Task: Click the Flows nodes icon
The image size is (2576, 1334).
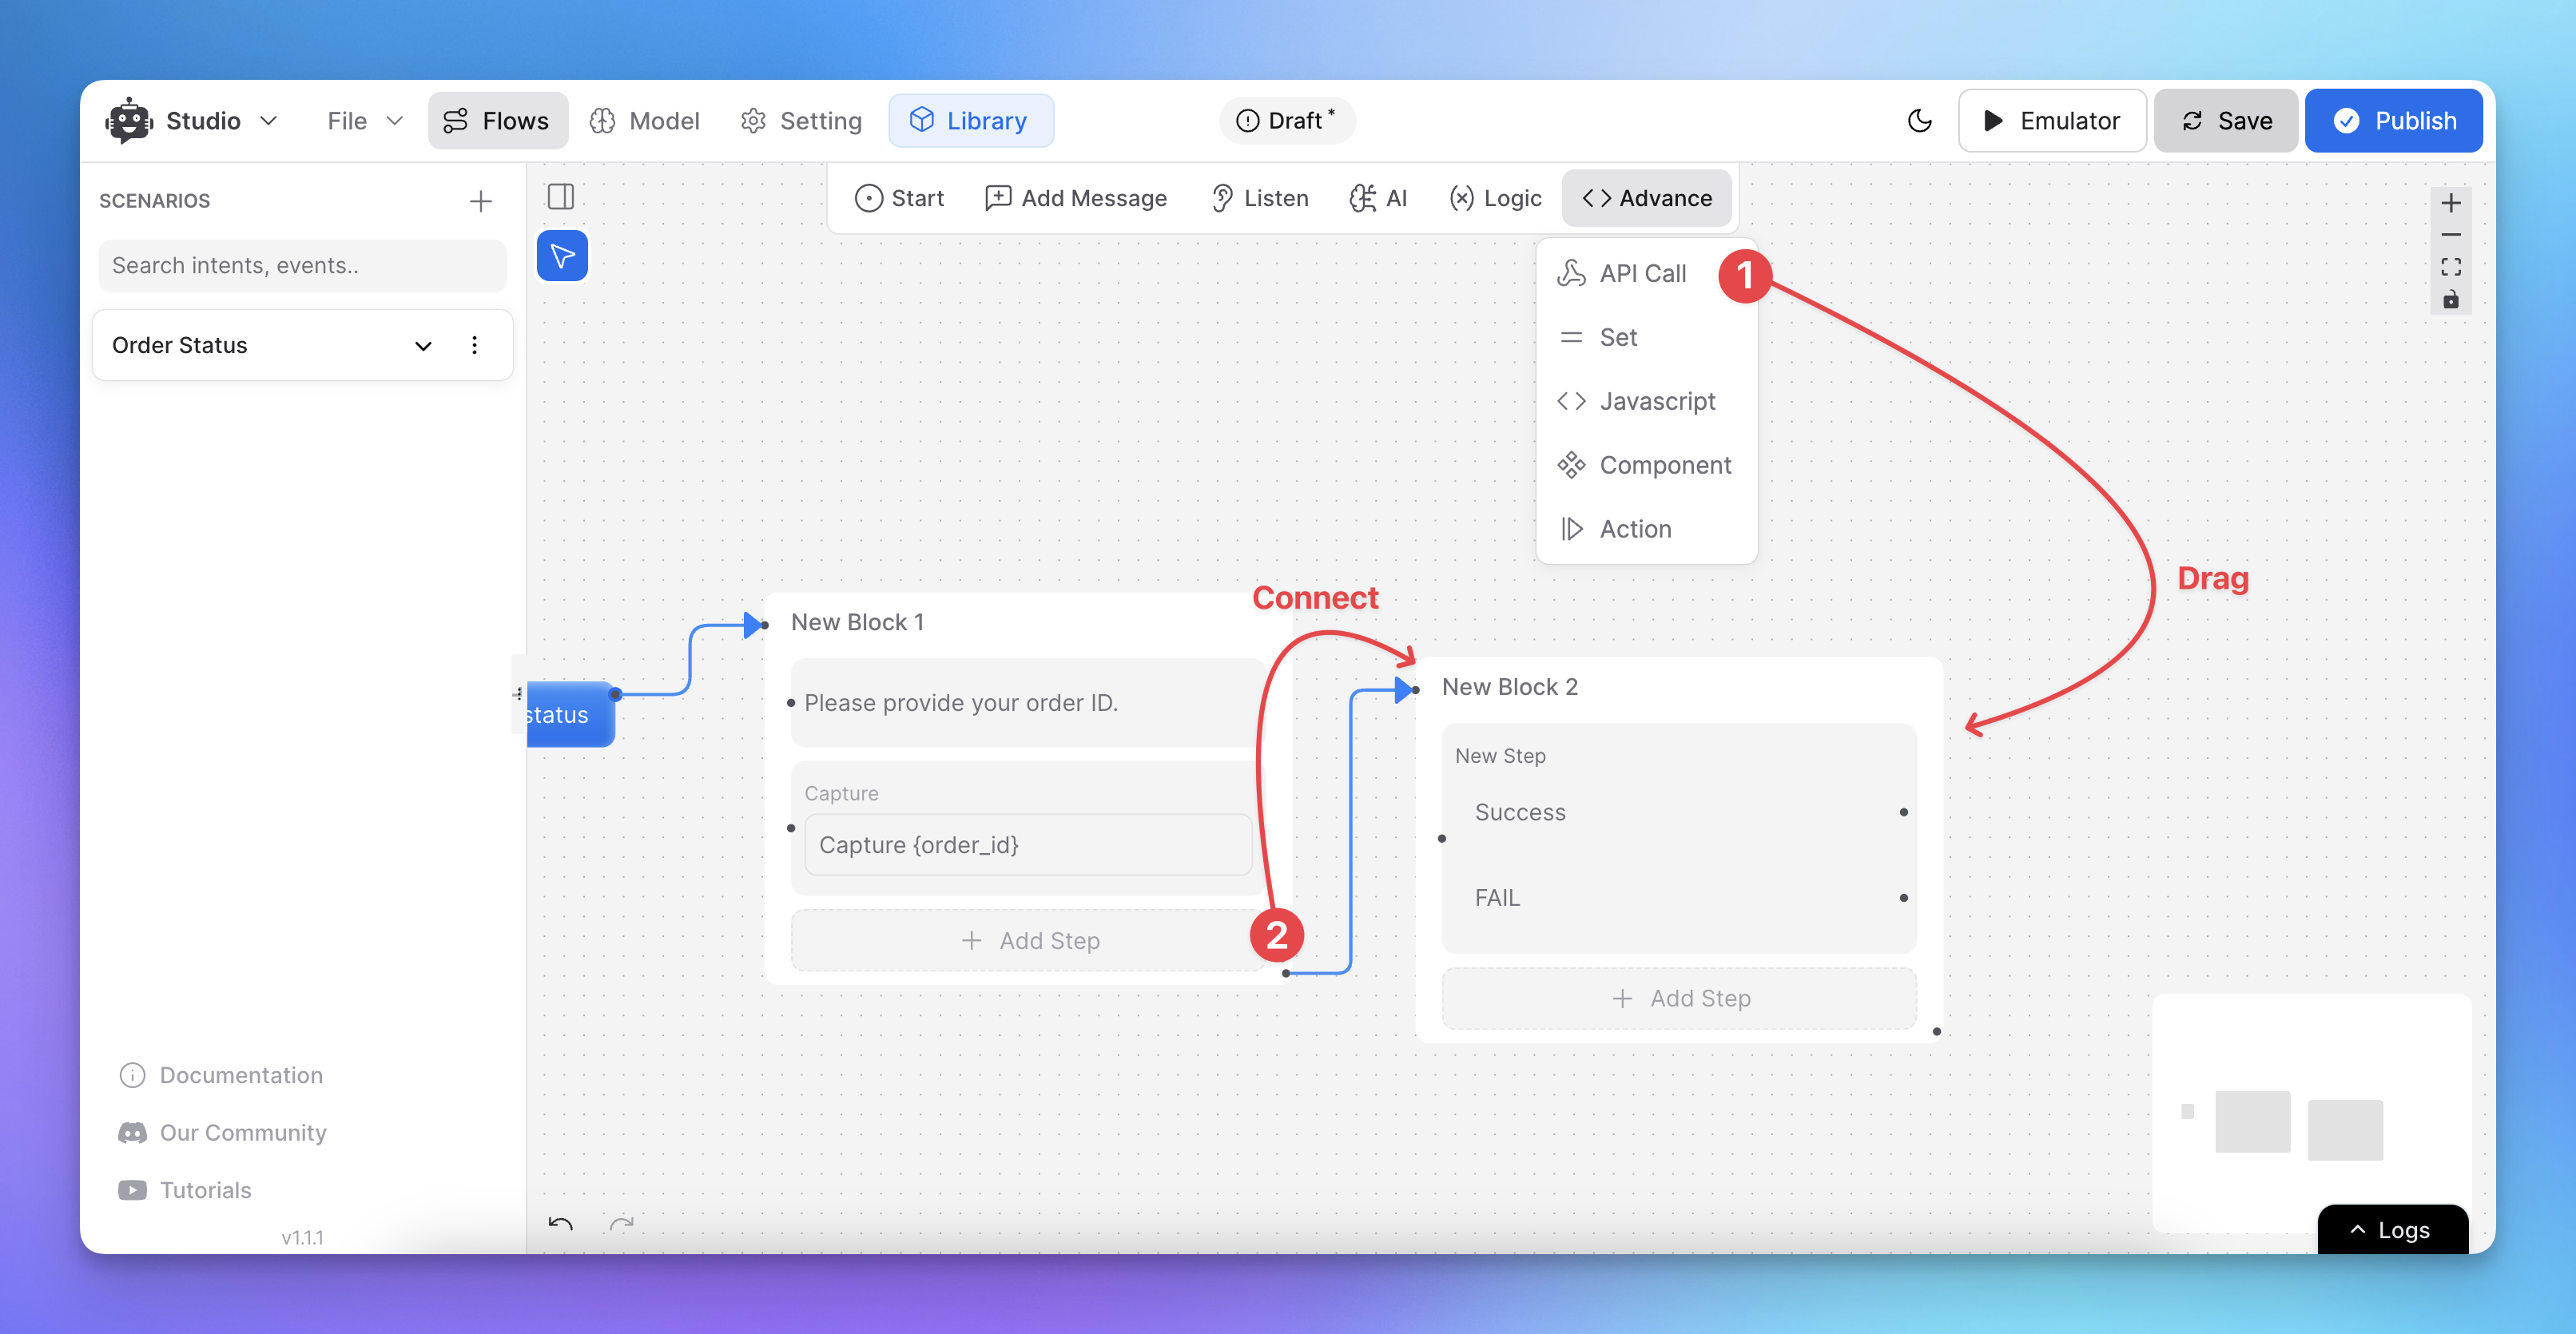Action: [455, 121]
